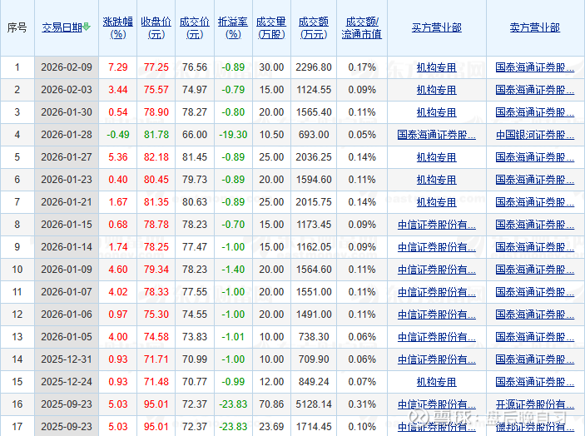Sort by 收盘价(元) column header
The height and width of the screenshot is (436, 585).
click(x=156, y=28)
